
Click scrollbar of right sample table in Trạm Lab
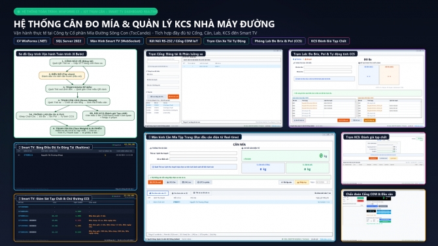421,108
